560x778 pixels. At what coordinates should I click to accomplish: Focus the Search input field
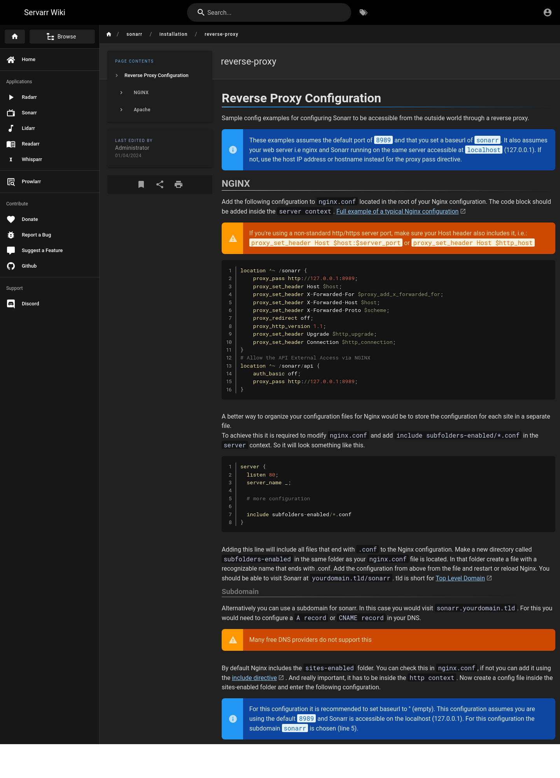[269, 12]
